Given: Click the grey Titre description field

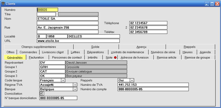Looking at the screenshot, I should point(78,14).
